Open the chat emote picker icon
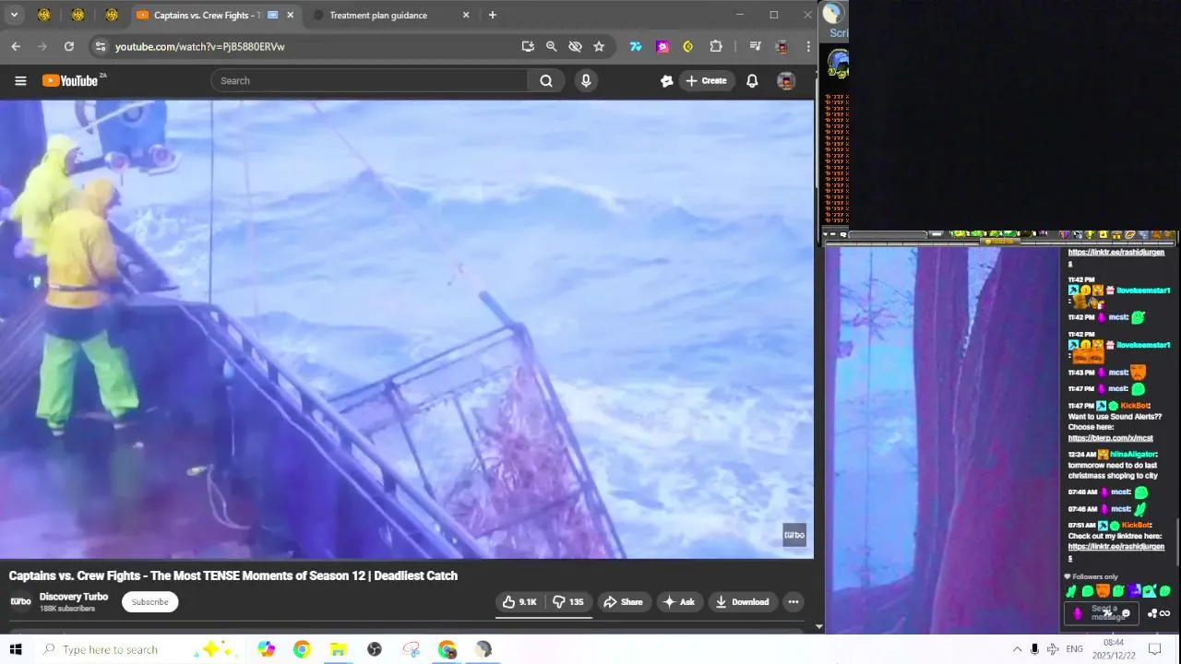 1126,613
